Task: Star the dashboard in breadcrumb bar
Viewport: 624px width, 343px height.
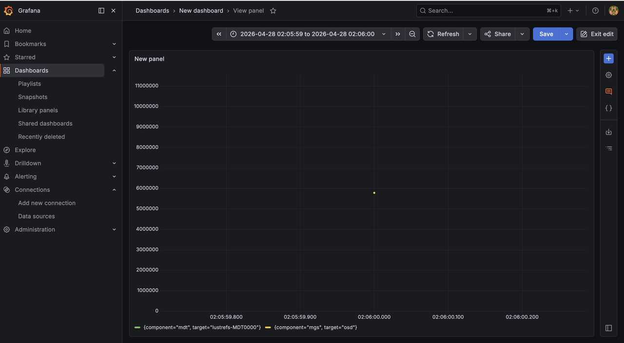Action: pos(273,10)
